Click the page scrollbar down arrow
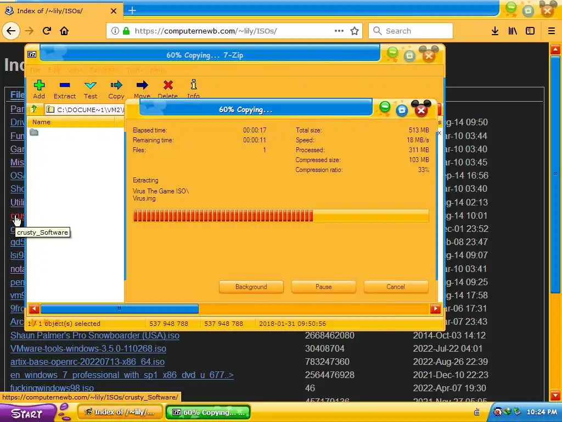 [555, 396]
